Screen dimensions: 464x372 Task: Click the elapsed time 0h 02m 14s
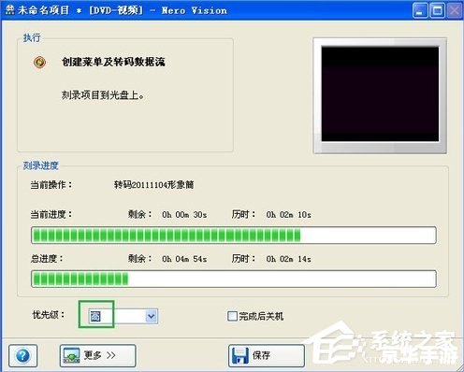(288, 259)
